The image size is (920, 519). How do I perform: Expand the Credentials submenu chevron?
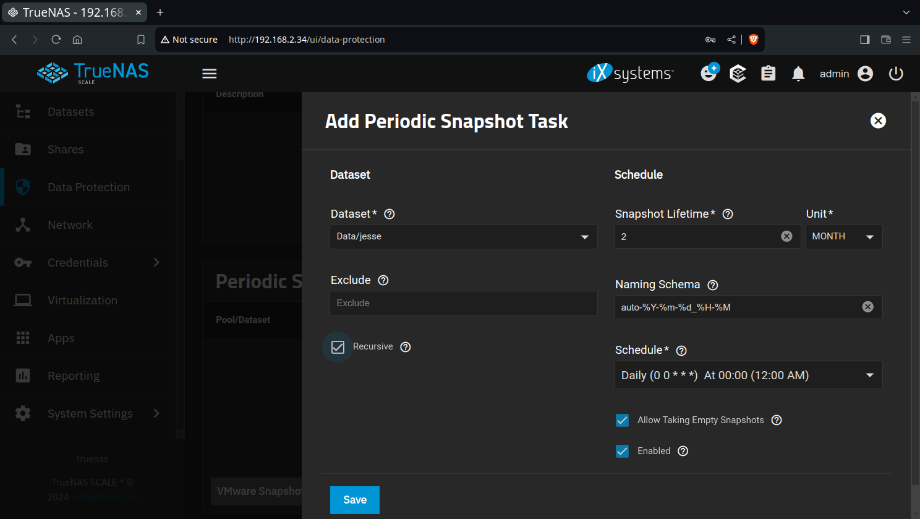[x=156, y=262]
